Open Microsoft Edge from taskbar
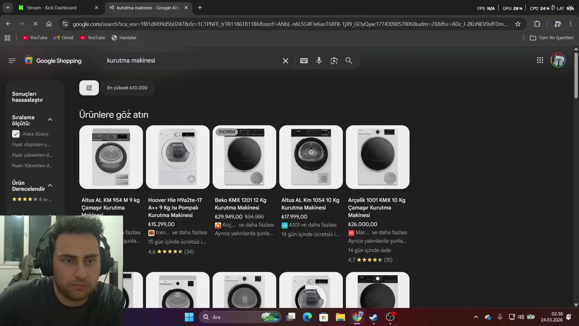 (x=307, y=317)
